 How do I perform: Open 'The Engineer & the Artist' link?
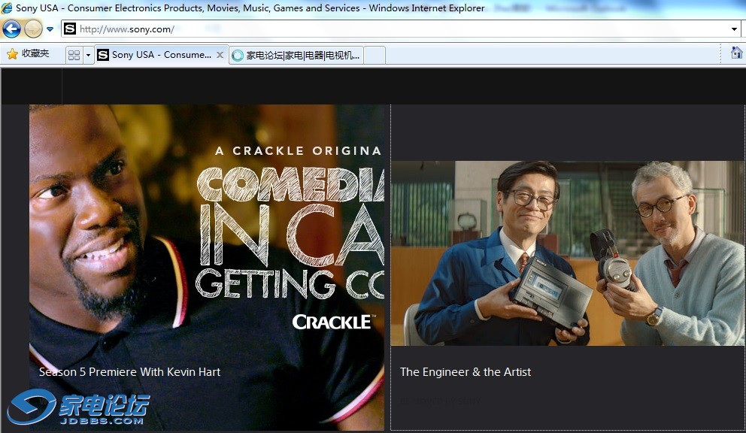(x=465, y=372)
